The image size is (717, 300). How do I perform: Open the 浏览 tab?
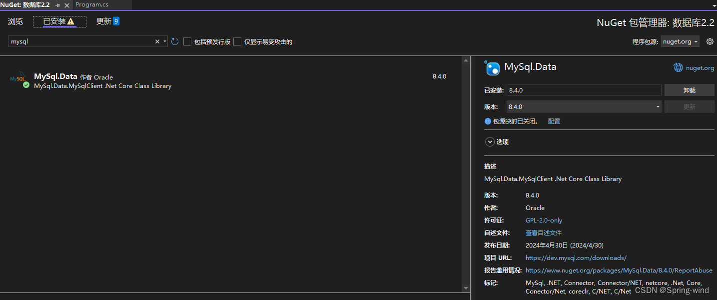[x=15, y=21]
